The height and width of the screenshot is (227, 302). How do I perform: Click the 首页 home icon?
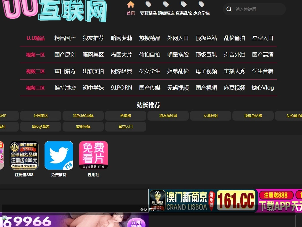click(131, 4)
